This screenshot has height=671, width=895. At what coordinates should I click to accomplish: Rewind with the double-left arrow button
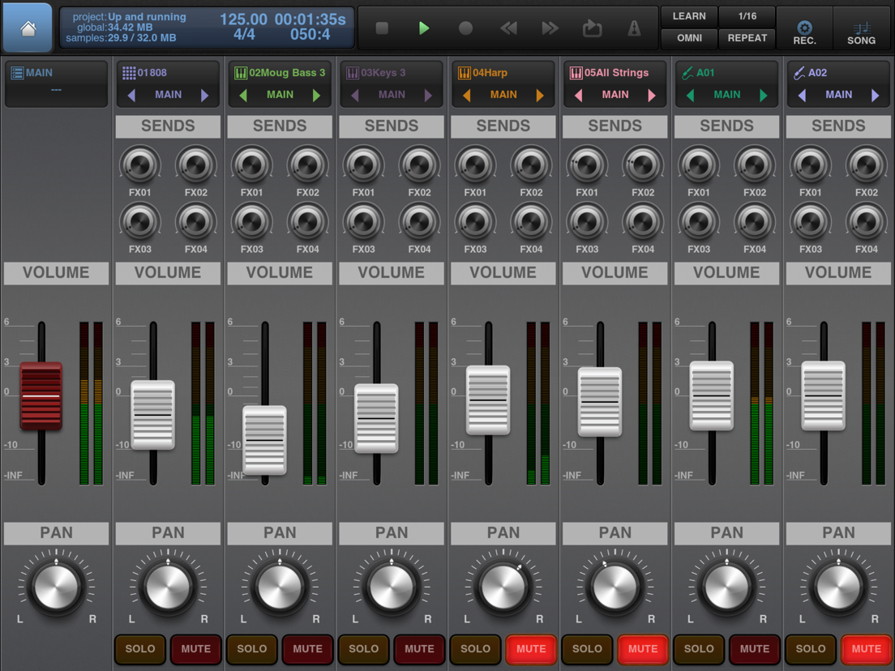click(x=508, y=28)
